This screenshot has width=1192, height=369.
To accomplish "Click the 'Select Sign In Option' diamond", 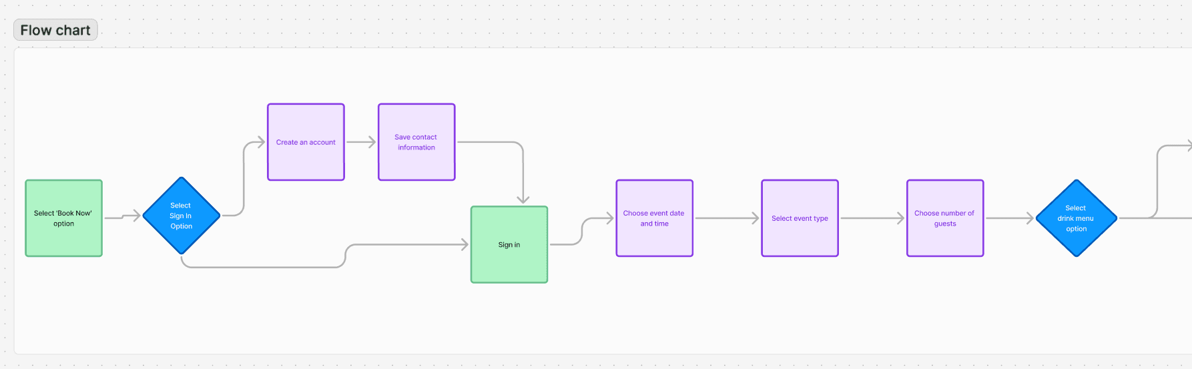I will [x=182, y=216].
